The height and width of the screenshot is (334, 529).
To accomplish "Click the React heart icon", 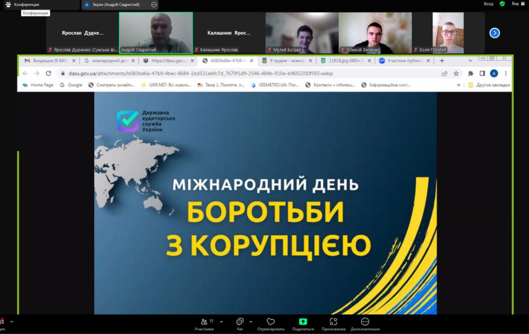I will 271,324.
